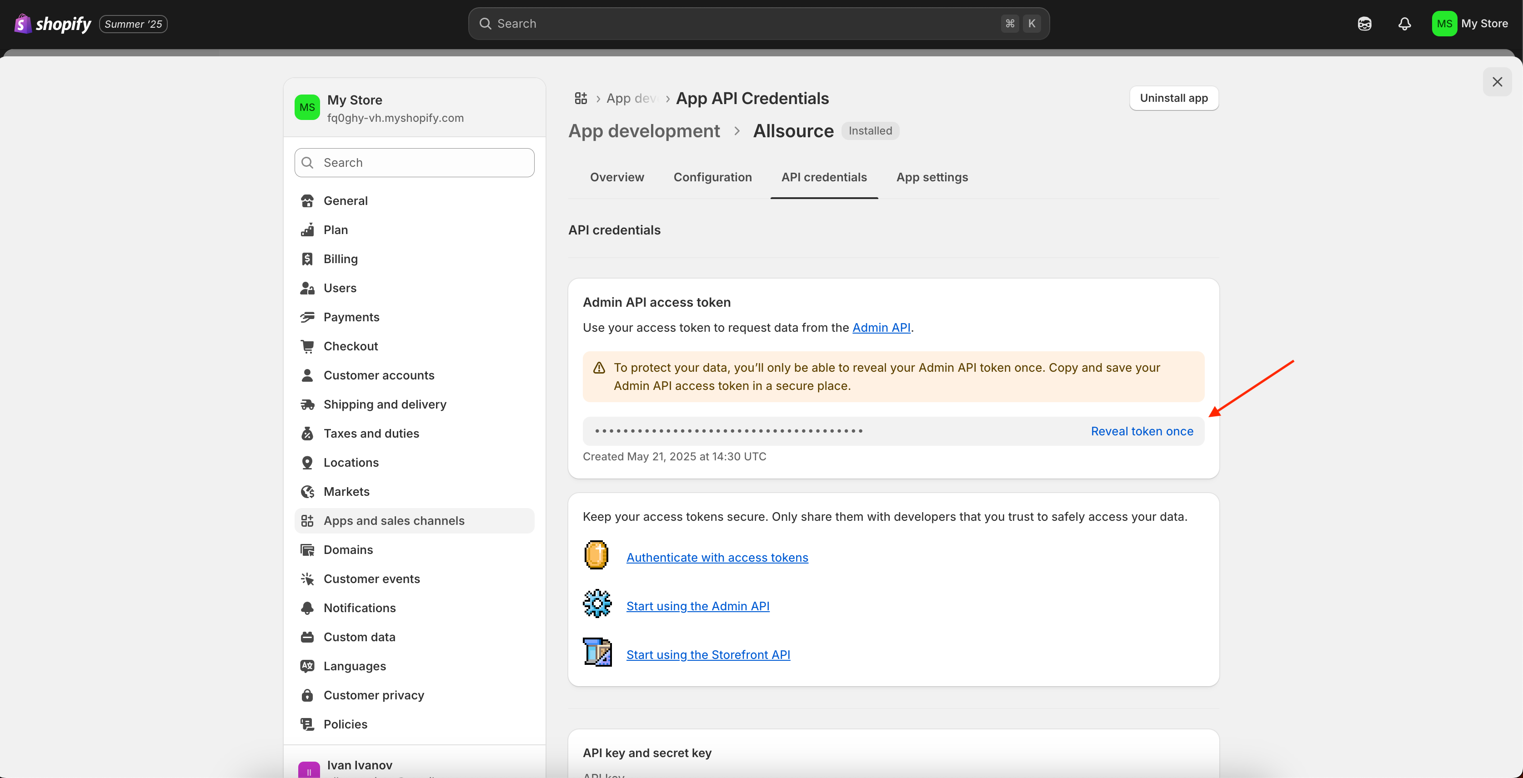Open the Markets globe icon
The image size is (1523, 778).
pos(307,492)
